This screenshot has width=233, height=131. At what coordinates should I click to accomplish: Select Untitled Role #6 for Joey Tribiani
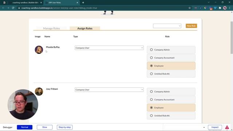[171, 116]
